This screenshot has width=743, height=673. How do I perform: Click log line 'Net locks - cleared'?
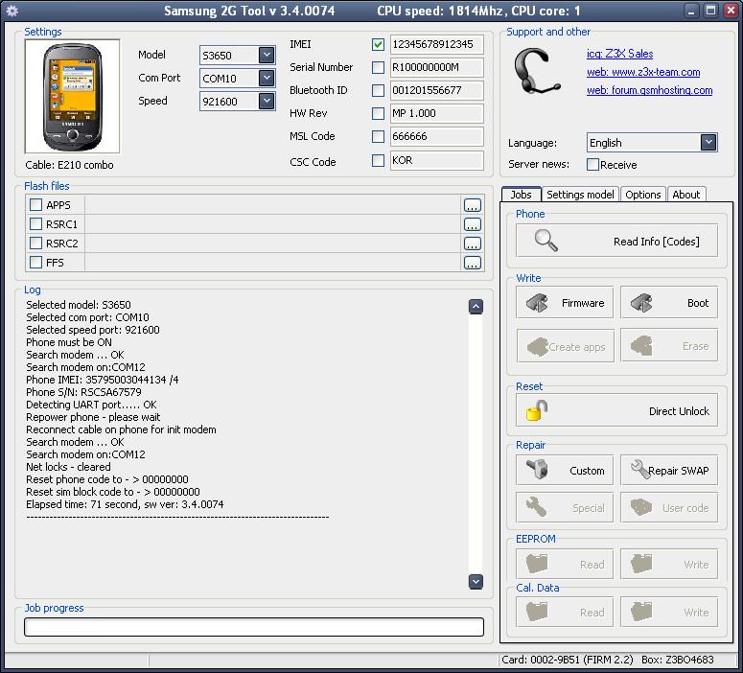coord(68,467)
